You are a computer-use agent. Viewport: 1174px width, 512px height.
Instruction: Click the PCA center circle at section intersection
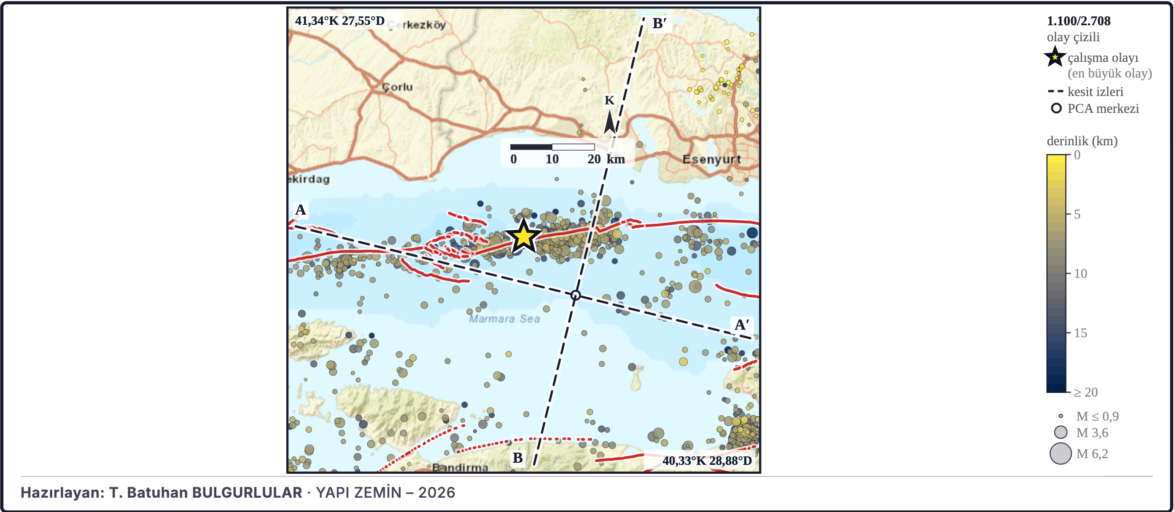point(576,295)
